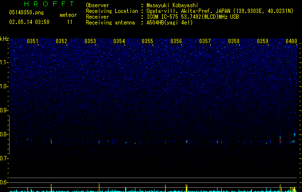Image resolution: width=302 pixels, height=192 pixels.
Task: Click the 1.0 kHz axis label
Action: coord(4,86)
